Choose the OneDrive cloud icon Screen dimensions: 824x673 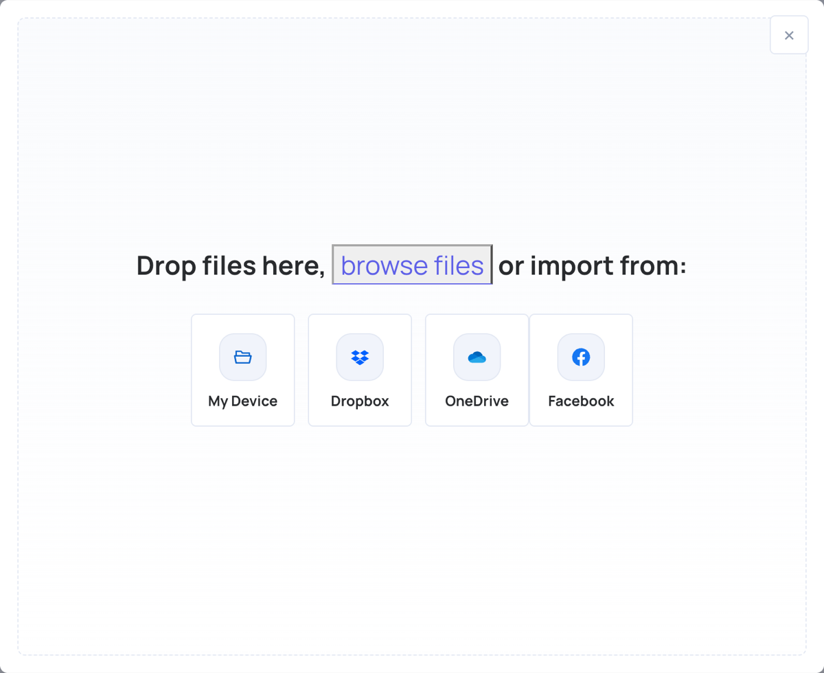(477, 357)
